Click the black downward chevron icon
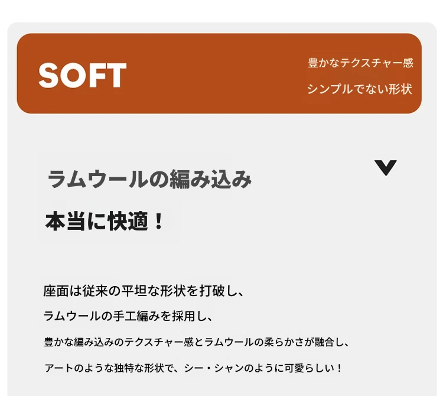This screenshot has width=443, height=396. click(x=385, y=168)
